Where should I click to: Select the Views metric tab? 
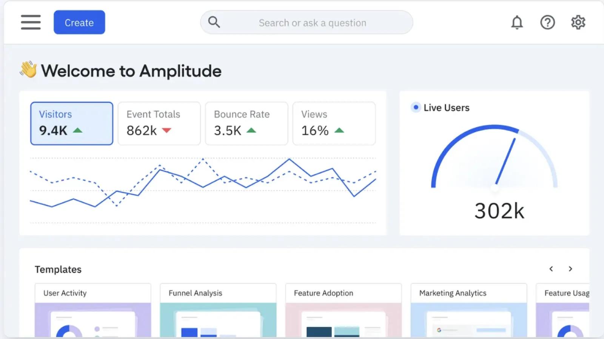tap(334, 123)
